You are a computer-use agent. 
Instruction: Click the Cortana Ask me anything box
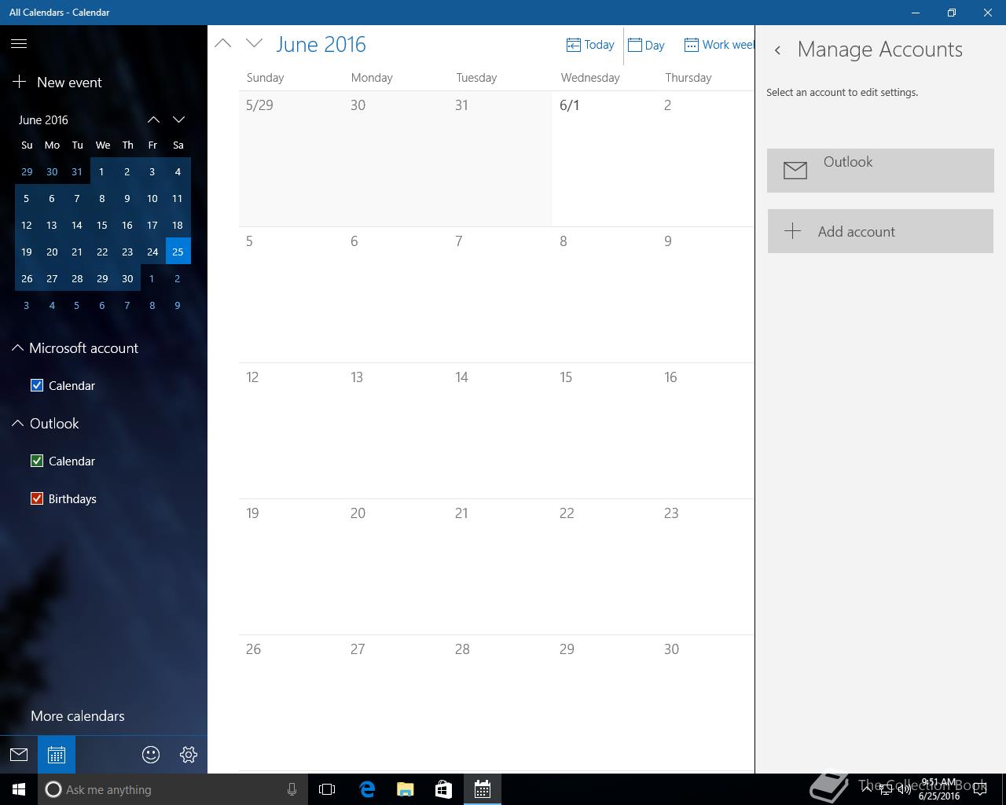[171, 789]
